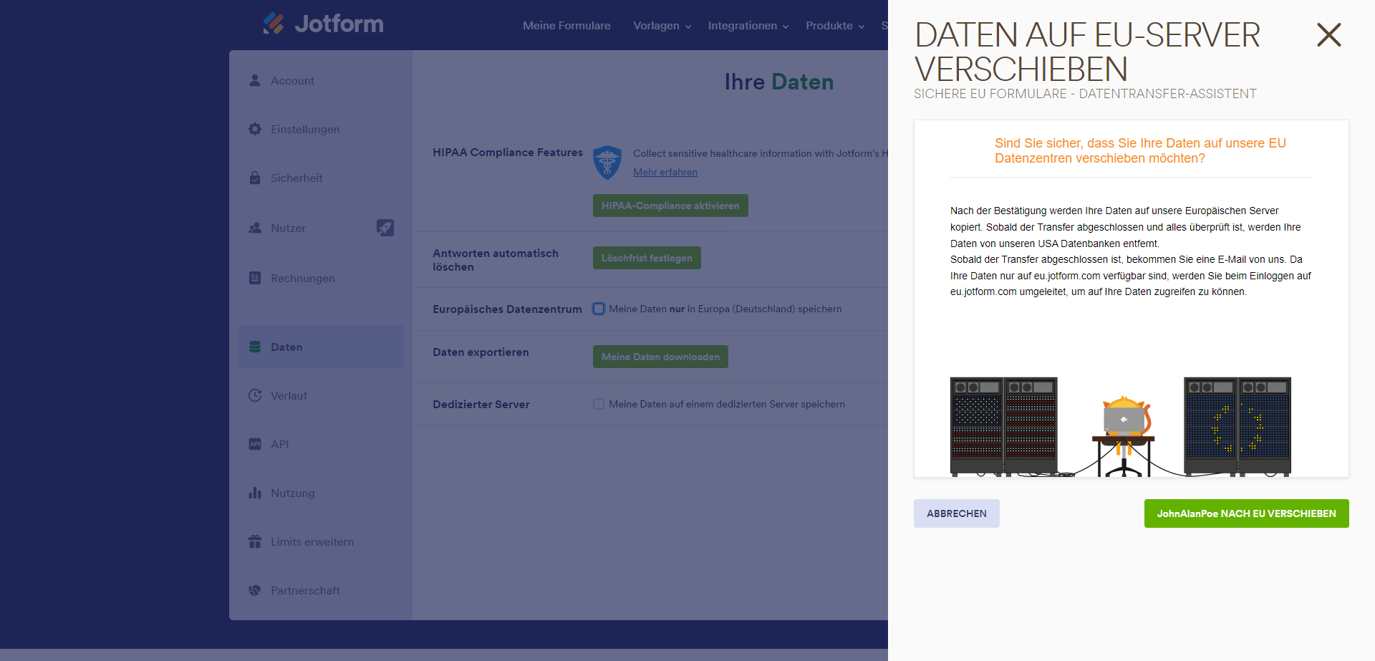1375x661 pixels.
Task: Select the Daten sidebar tab
Action: [x=321, y=347]
